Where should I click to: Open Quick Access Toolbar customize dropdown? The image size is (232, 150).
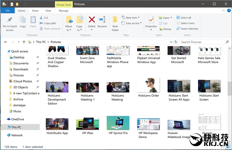(x=22, y=4)
